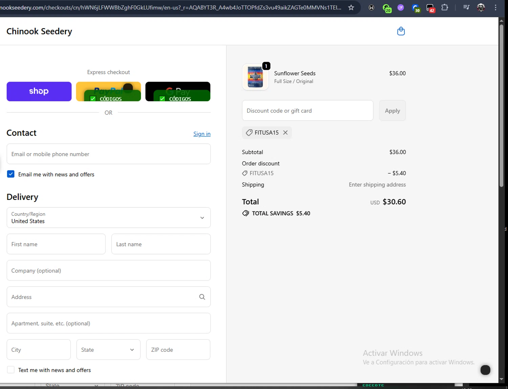This screenshot has width=508, height=389.
Task: Click the W circle extension icon
Action: pyautogui.click(x=372, y=7)
